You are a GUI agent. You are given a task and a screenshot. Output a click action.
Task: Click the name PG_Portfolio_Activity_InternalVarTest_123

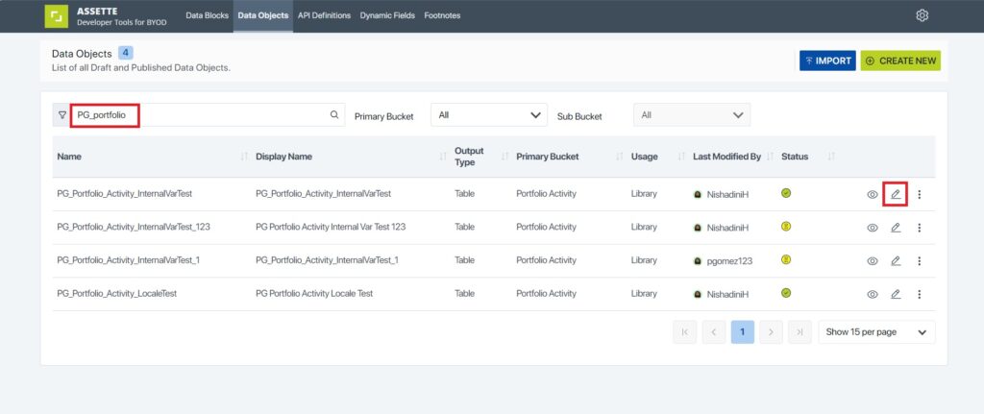tap(134, 227)
